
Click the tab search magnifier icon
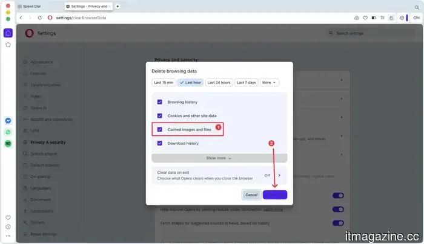[x=417, y=7]
